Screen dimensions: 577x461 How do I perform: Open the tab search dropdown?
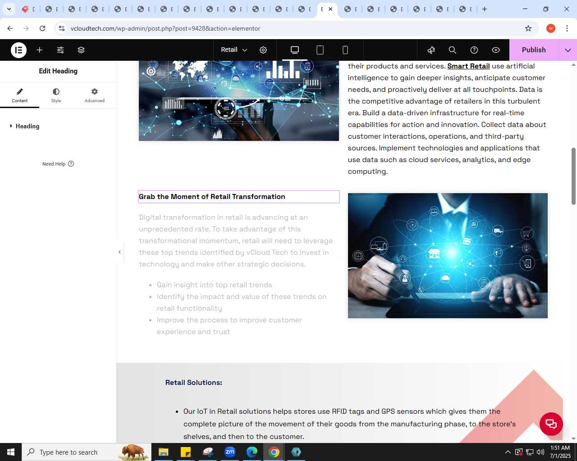click(9, 9)
